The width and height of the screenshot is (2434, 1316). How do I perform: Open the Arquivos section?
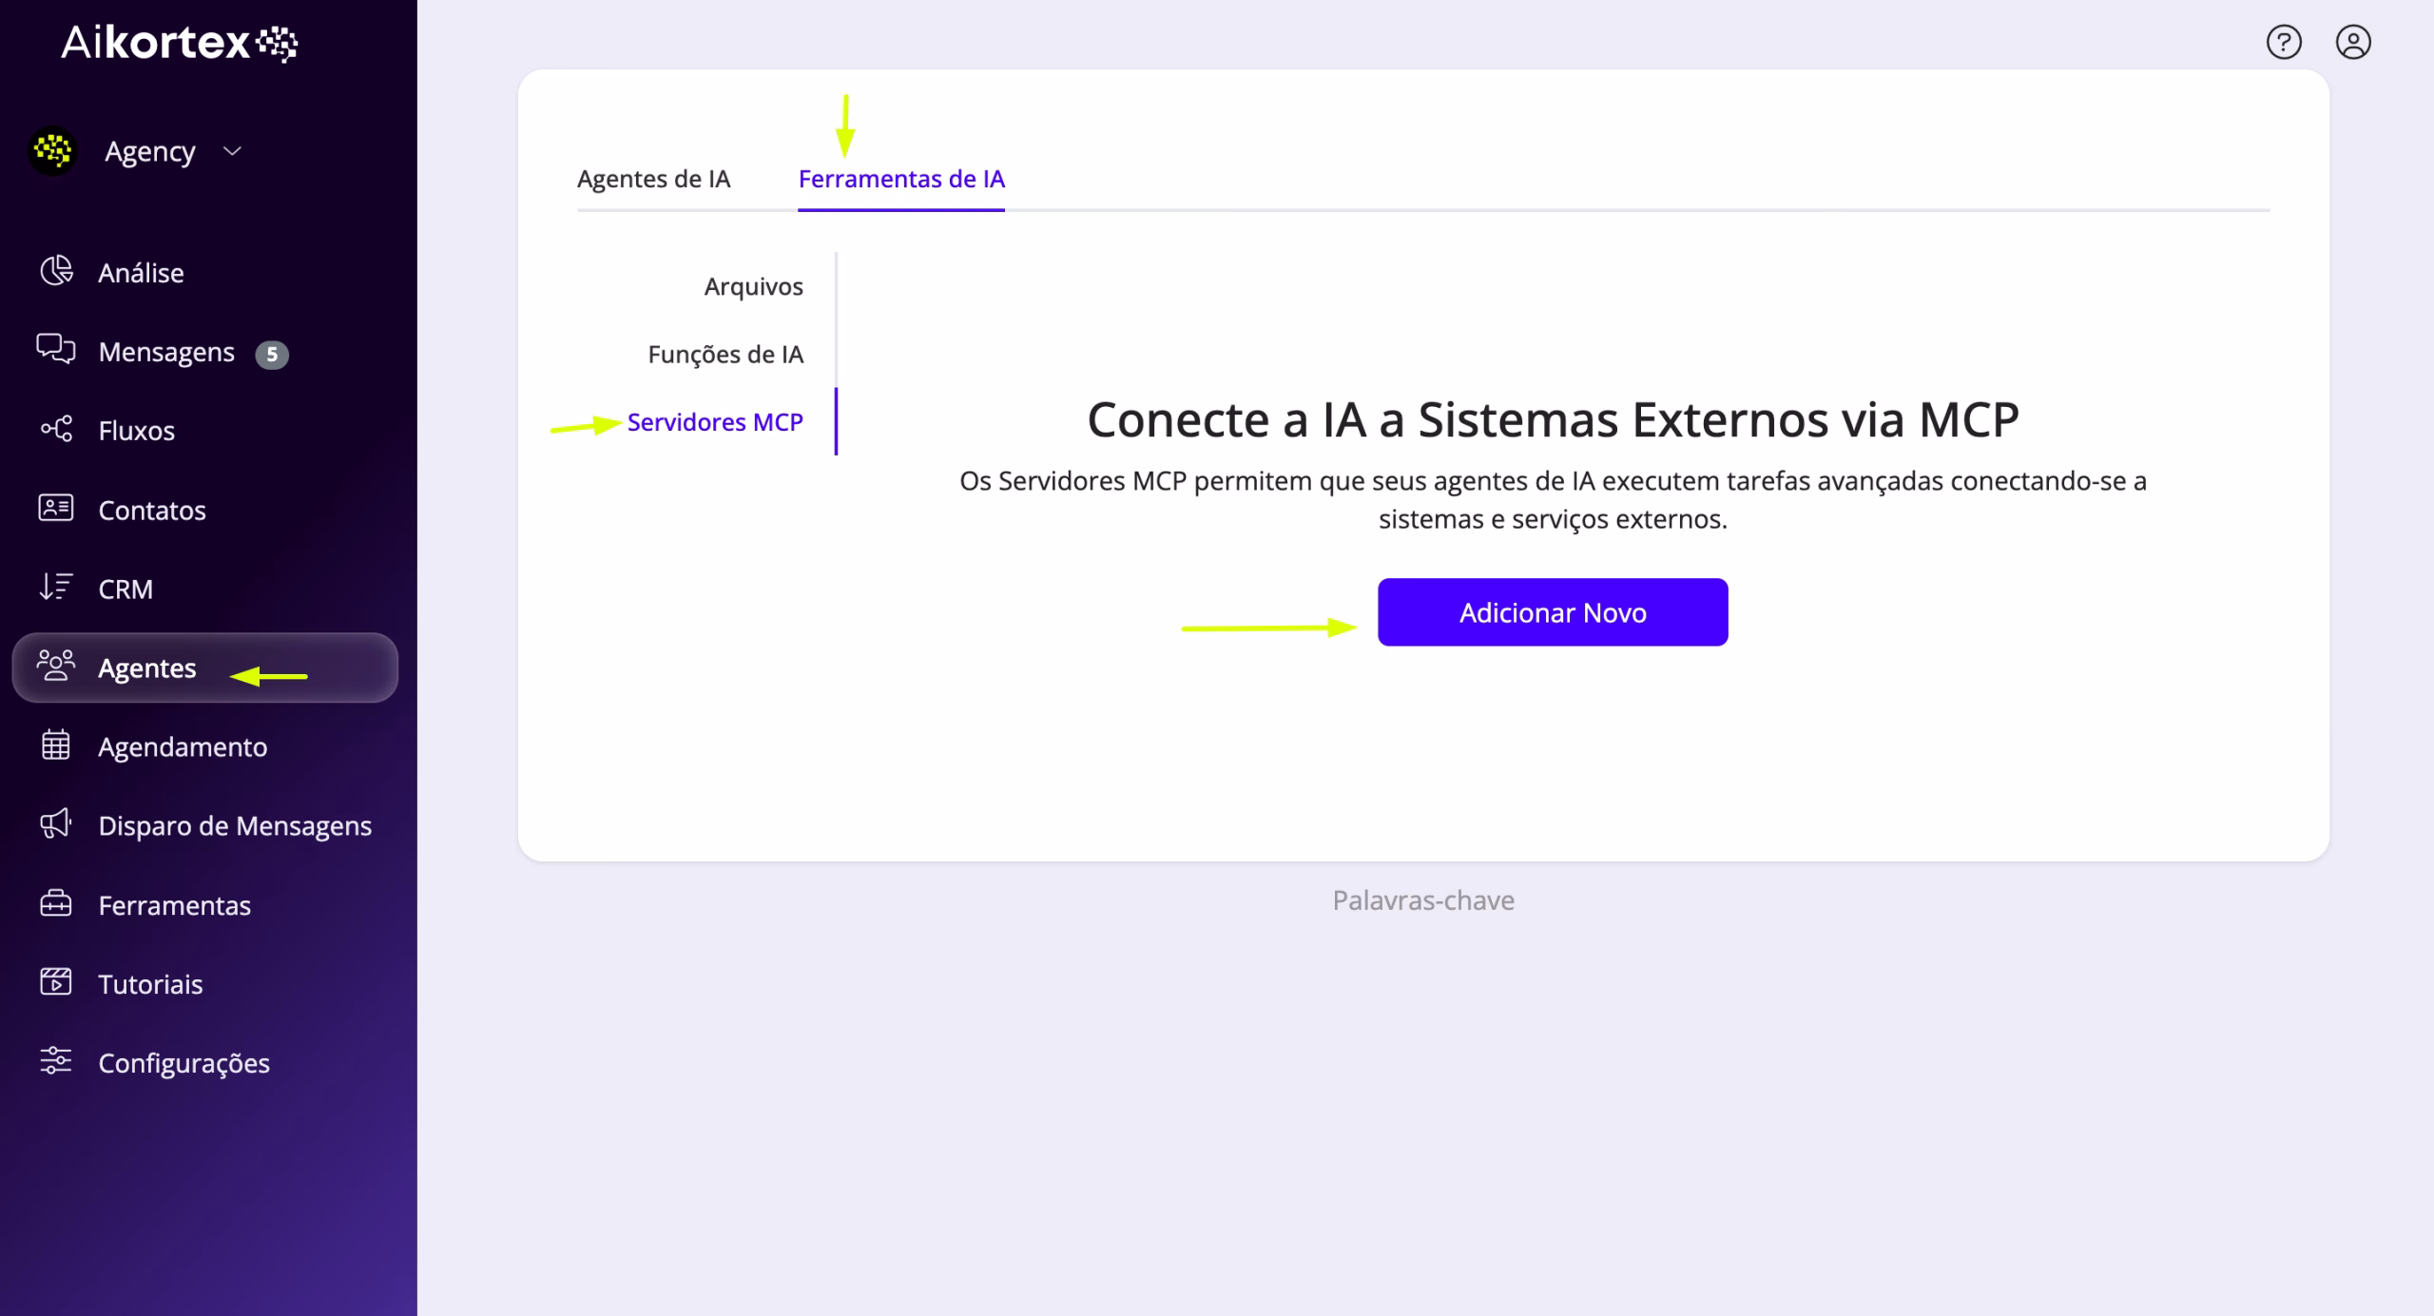pos(753,286)
